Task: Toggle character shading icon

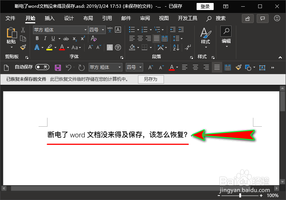Action: 110,47
